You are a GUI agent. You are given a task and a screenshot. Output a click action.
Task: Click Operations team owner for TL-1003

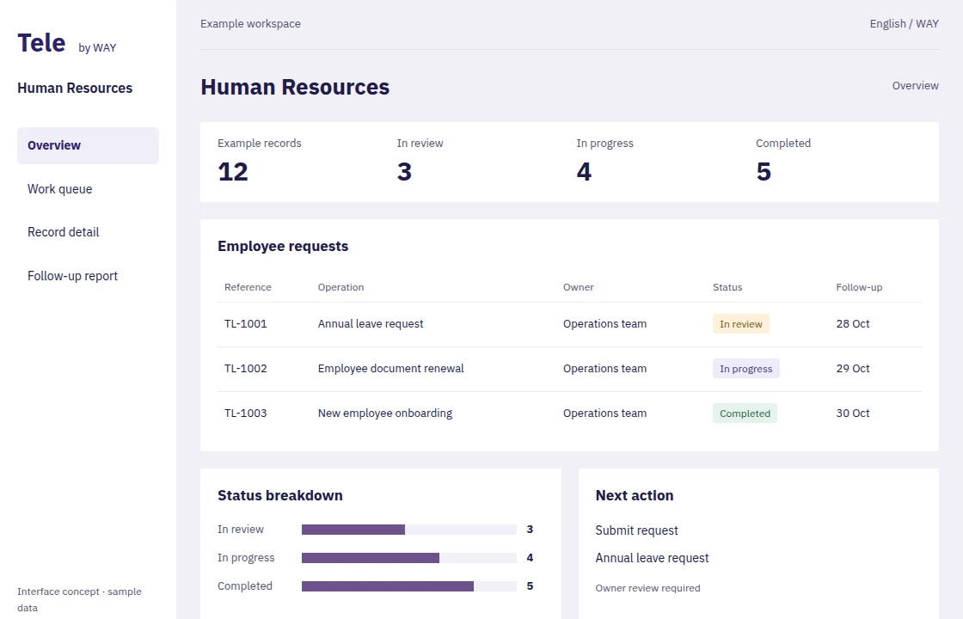coord(604,414)
